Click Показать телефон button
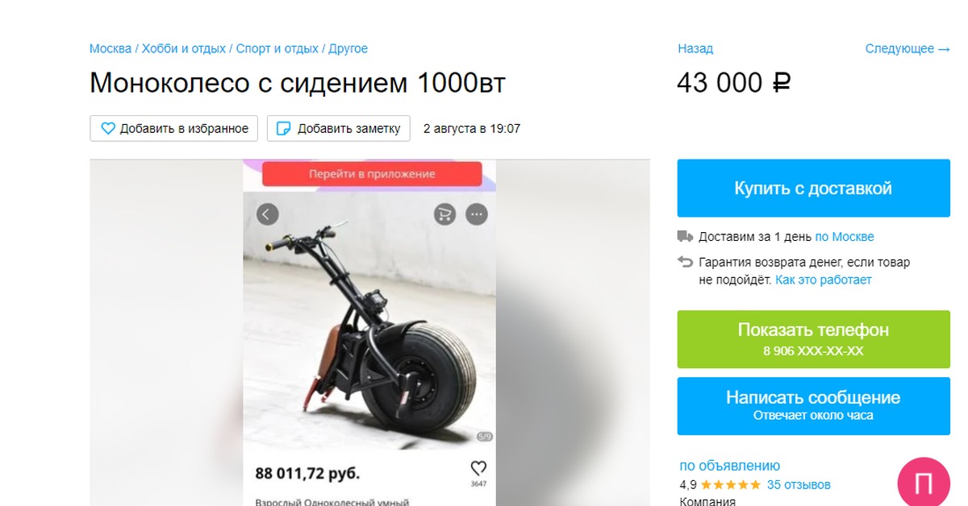968x506 pixels. coord(813,339)
